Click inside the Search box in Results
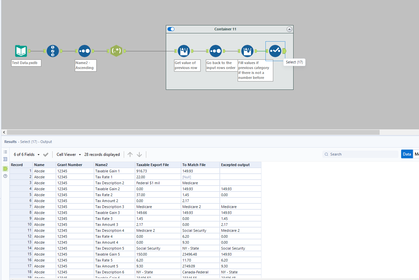Screen dimensions: 419x280 tap(361, 154)
